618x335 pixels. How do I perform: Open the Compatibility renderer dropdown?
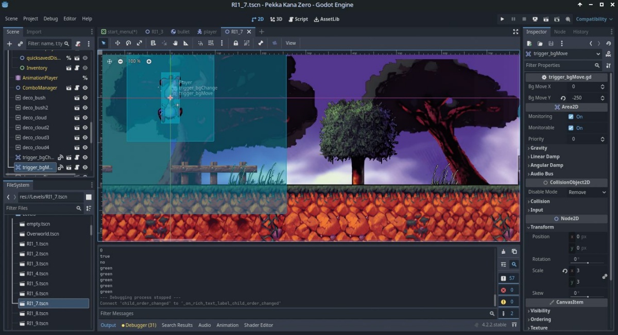(x=595, y=19)
